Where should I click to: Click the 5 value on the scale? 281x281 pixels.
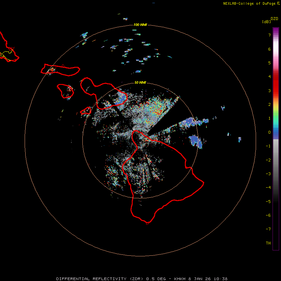pyautogui.click(x=269, y=63)
